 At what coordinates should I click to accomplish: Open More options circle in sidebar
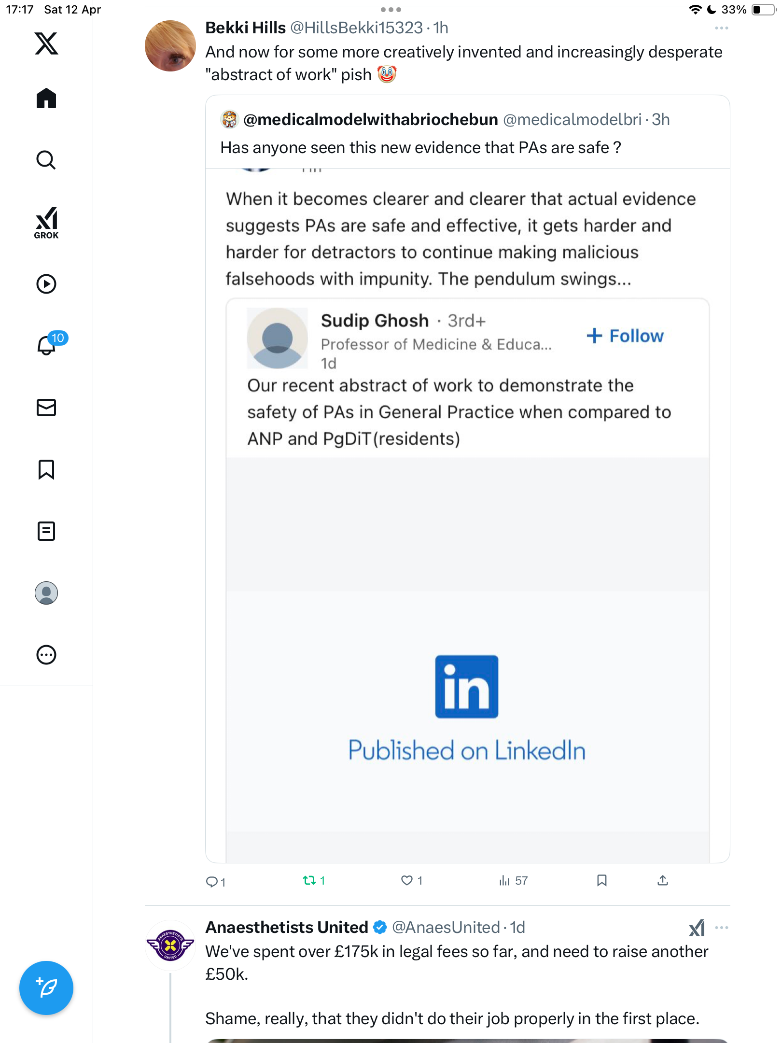tap(46, 655)
